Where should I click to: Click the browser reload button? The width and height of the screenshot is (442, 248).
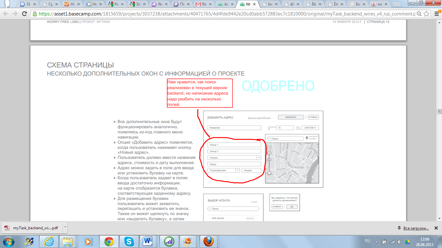(24, 14)
